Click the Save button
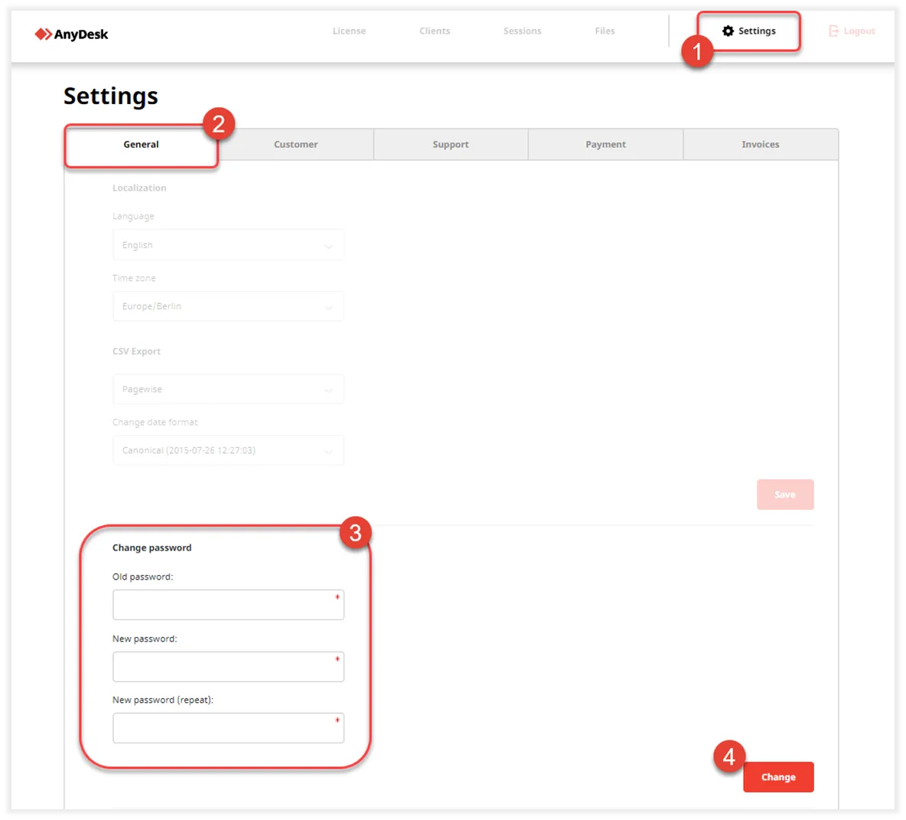Screen dimensions: 906x820 (785, 495)
